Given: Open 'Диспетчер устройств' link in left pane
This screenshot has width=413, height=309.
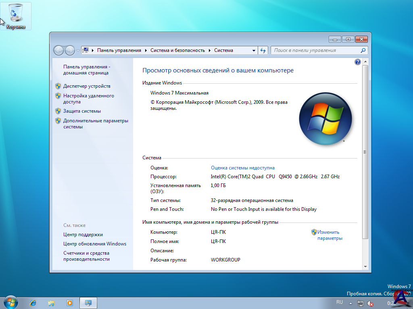Looking at the screenshot, I should point(87,86).
